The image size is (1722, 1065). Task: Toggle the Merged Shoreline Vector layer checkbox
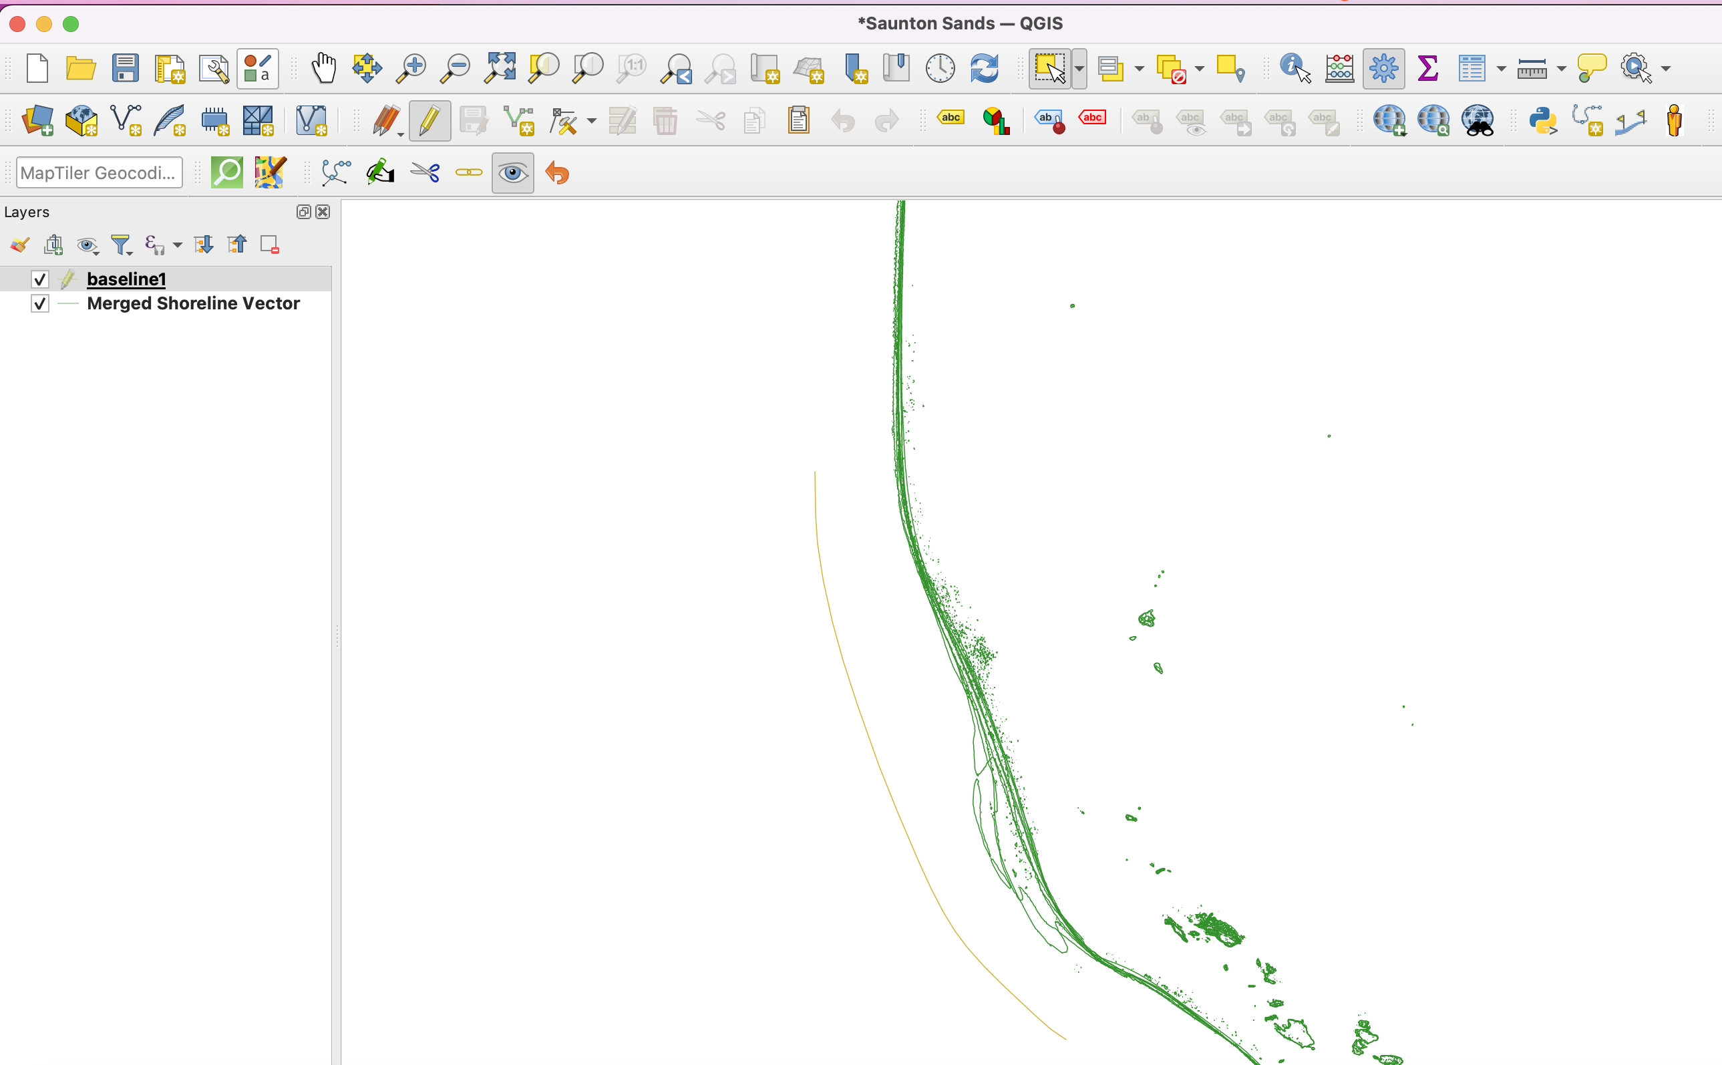(40, 303)
